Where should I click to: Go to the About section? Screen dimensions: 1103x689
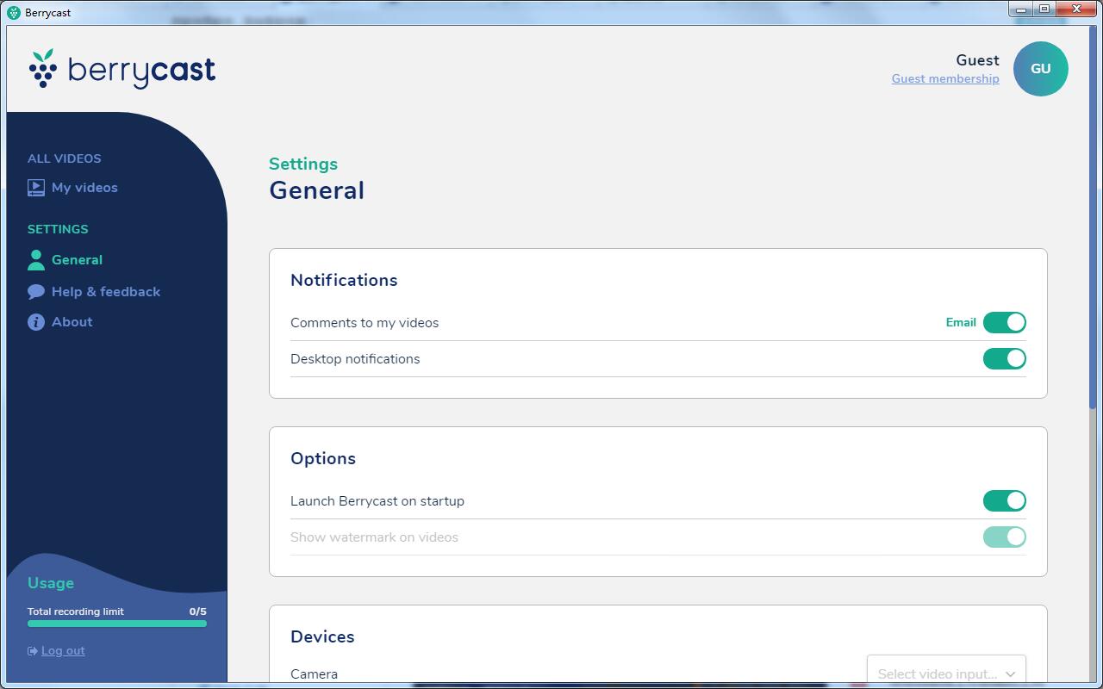[72, 322]
